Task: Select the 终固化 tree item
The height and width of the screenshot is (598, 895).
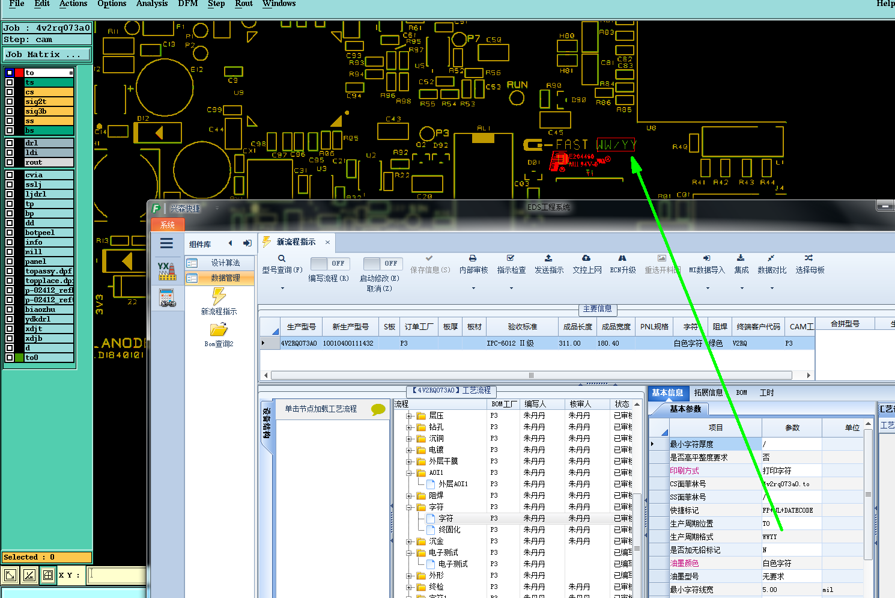Action: click(x=449, y=530)
